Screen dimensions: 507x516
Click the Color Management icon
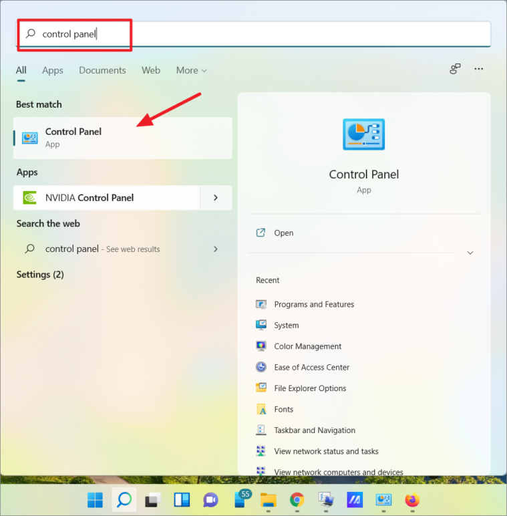pos(261,346)
